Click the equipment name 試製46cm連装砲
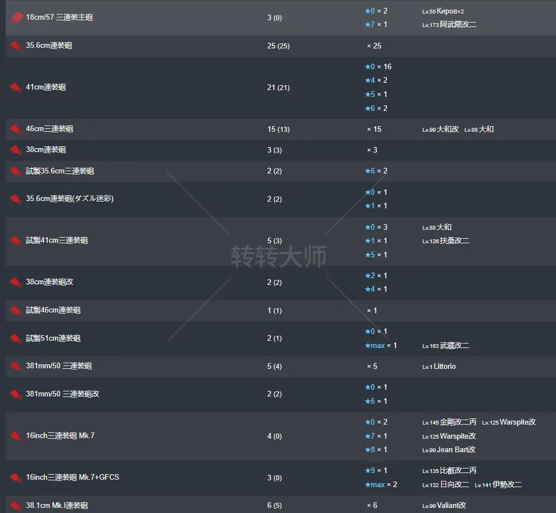Screen dimensions: 556x513 click(x=53, y=310)
